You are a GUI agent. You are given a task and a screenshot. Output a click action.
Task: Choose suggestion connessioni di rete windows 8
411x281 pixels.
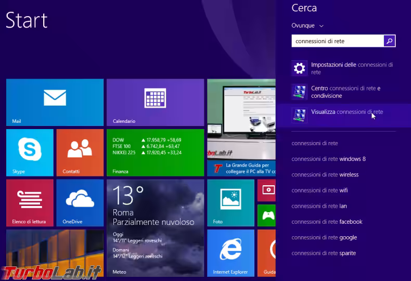[x=328, y=159]
